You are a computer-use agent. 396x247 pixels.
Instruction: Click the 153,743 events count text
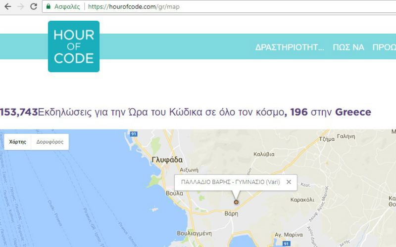(19, 112)
